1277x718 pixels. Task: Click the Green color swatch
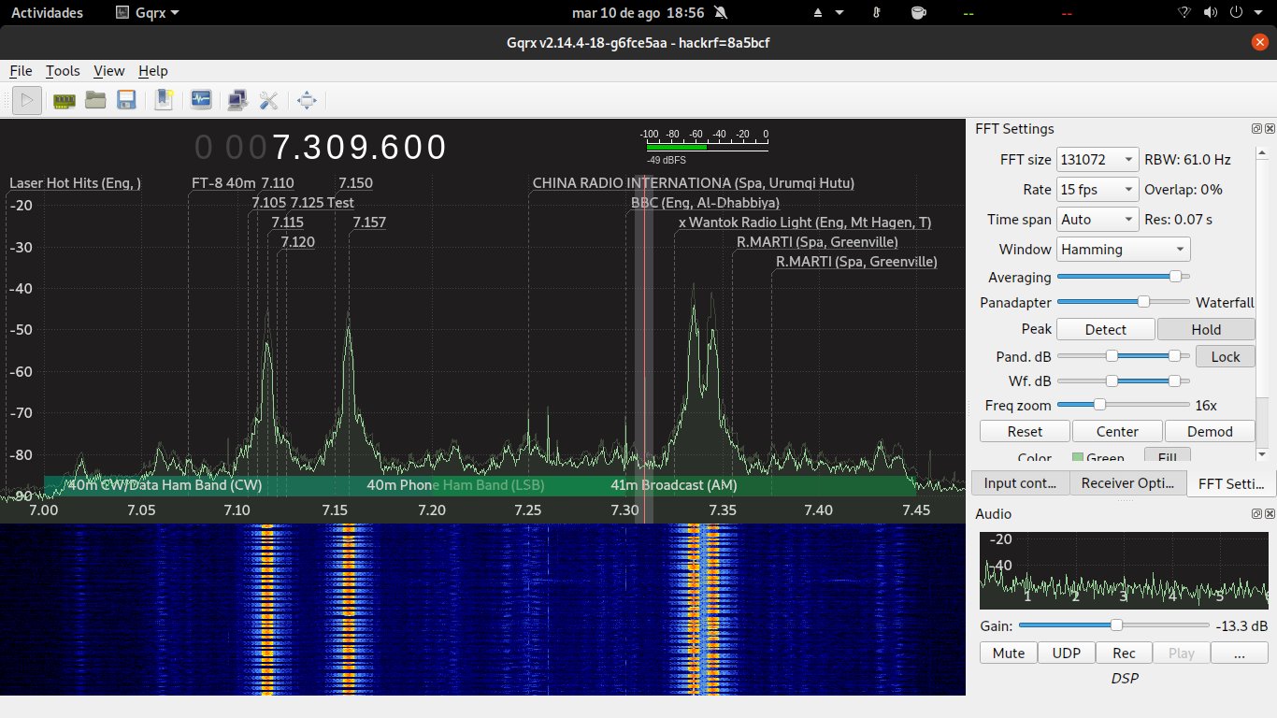click(1078, 457)
